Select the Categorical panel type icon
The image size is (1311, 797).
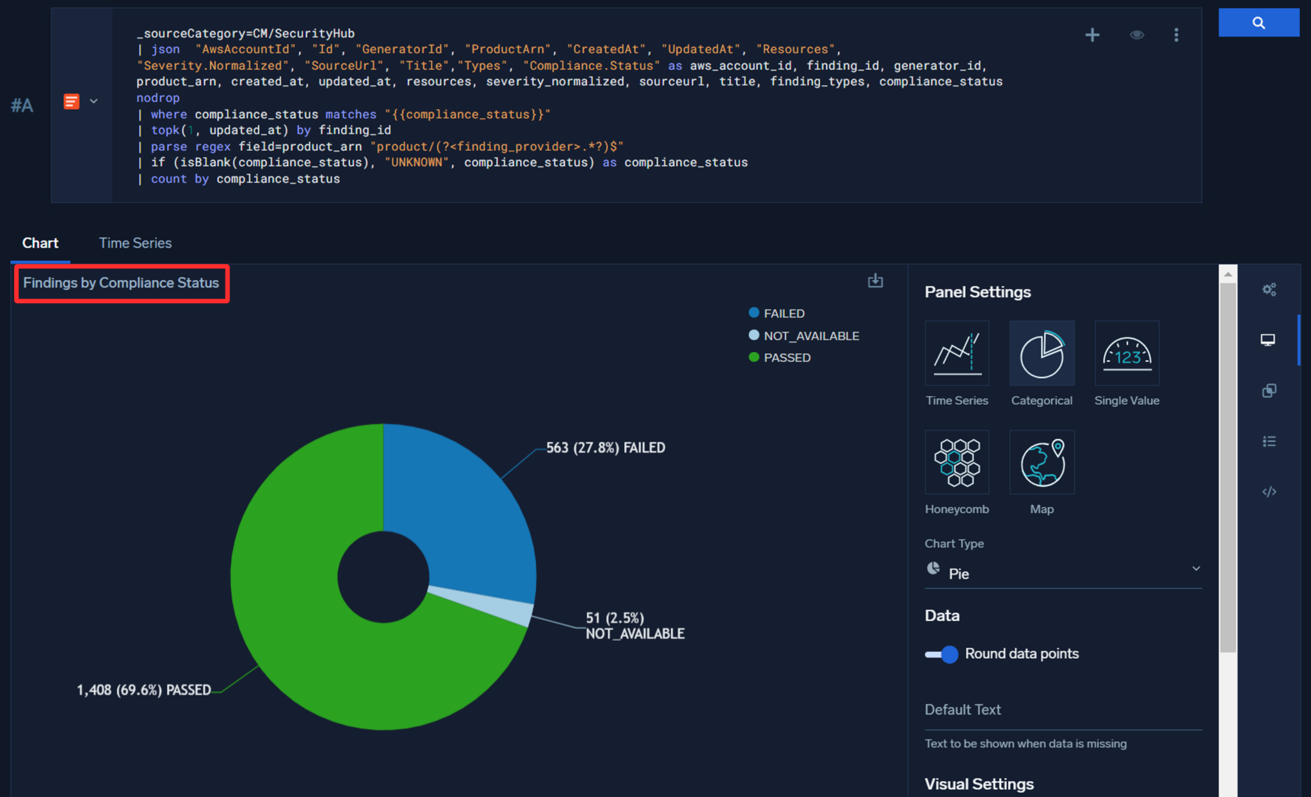pyautogui.click(x=1042, y=353)
